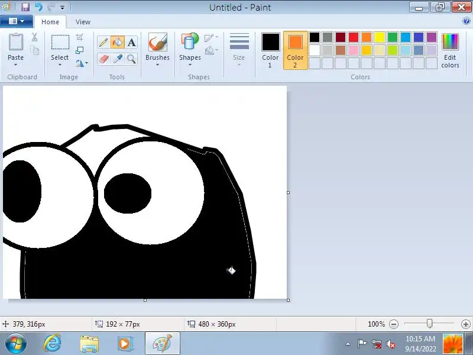Screen dimensions: 473x355
Task: Click the Shapes gallery icon
Action: coord(190,41)
